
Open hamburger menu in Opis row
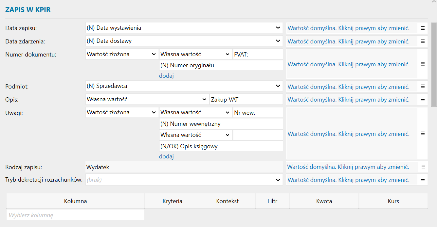point(423,100)
